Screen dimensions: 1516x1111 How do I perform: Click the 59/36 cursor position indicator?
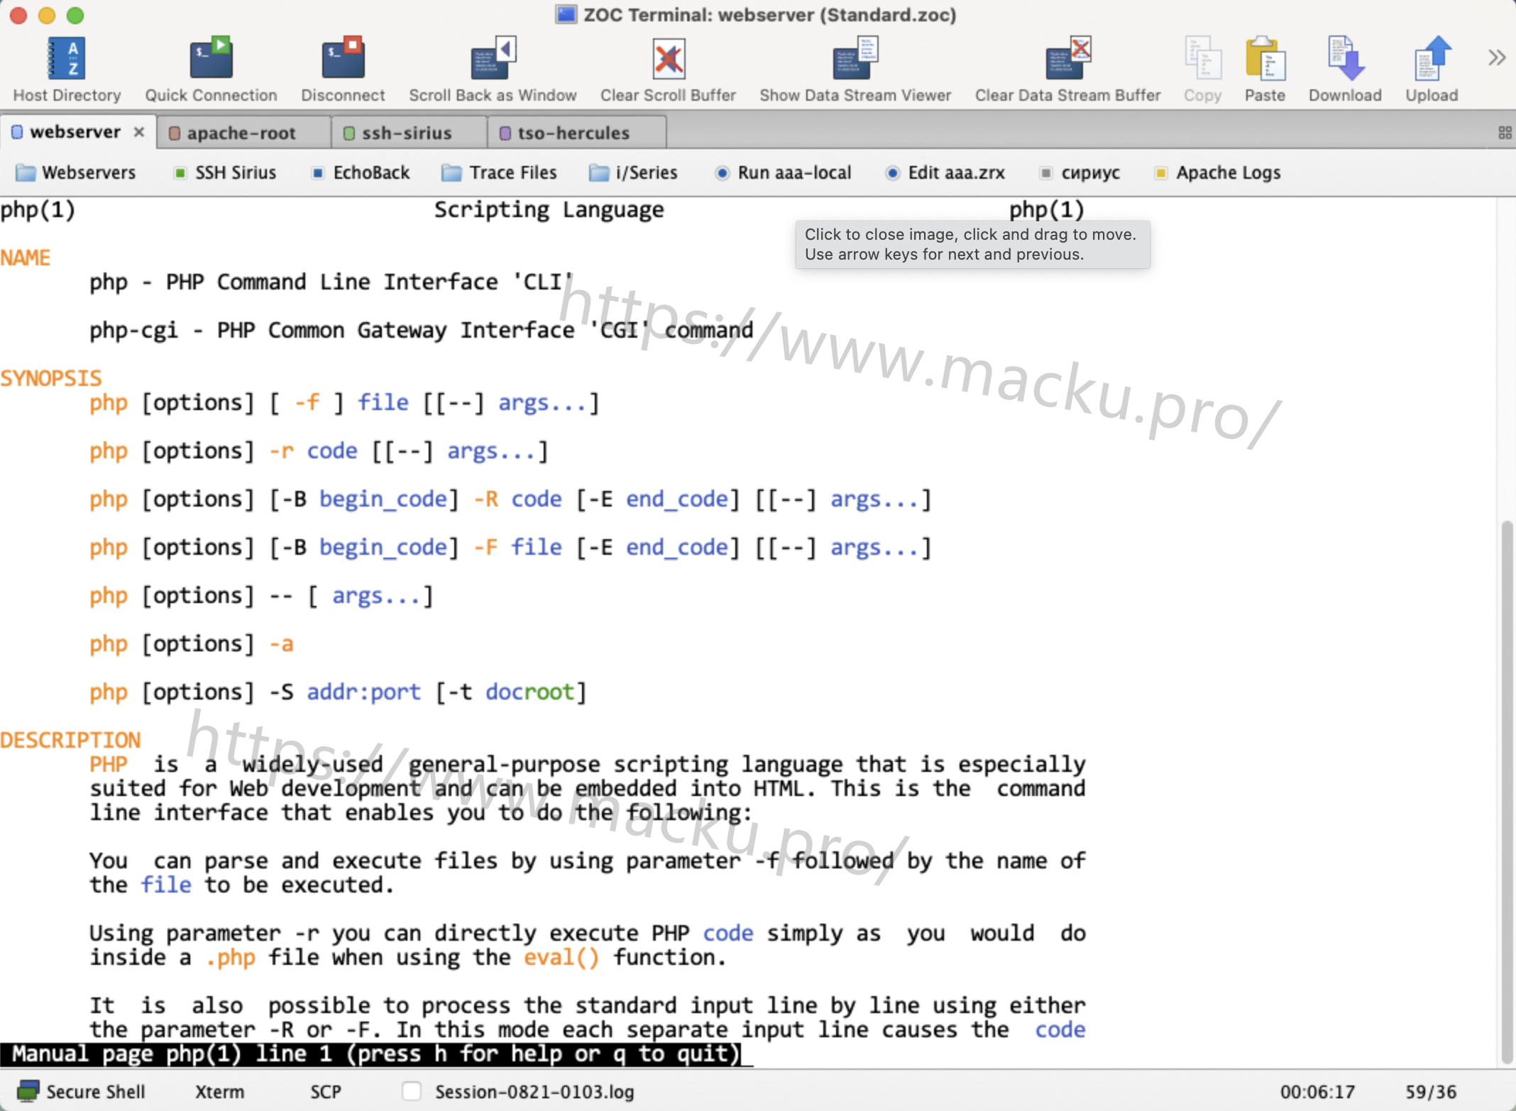[1431, 1092]
